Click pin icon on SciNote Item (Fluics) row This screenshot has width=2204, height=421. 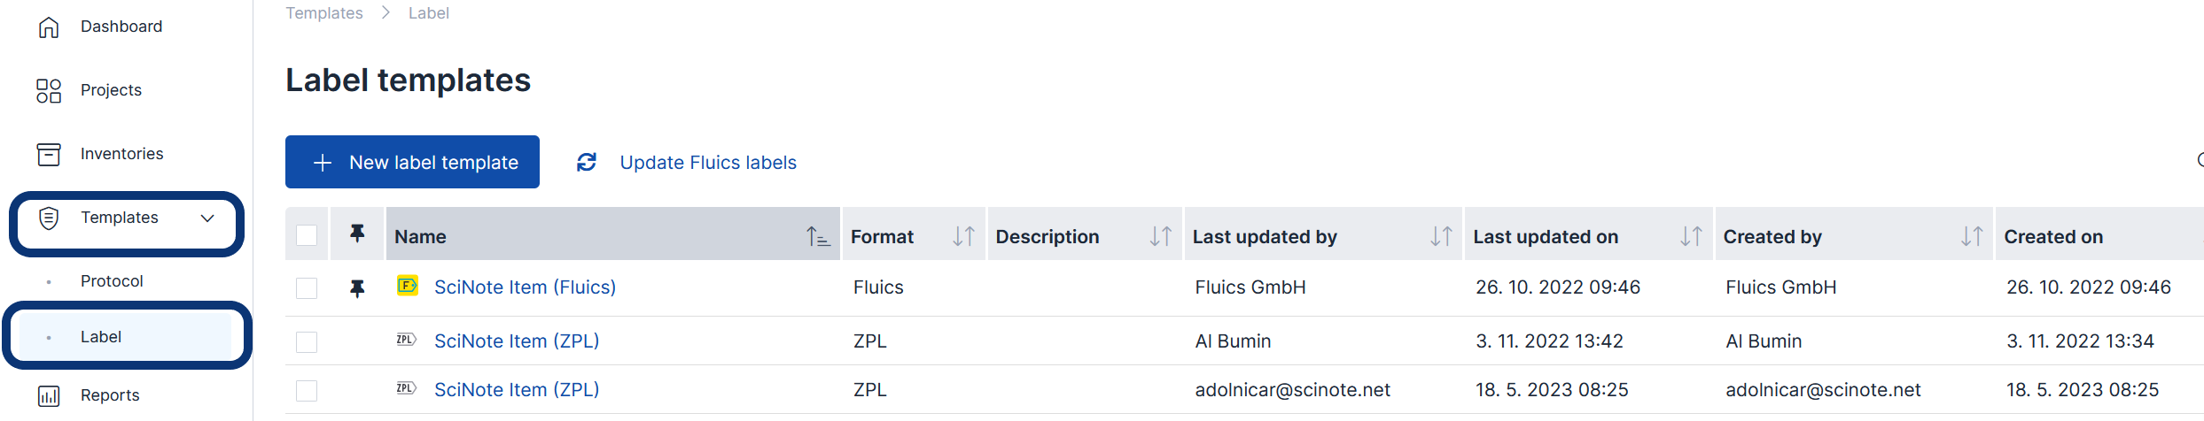[x=357, y=287]
